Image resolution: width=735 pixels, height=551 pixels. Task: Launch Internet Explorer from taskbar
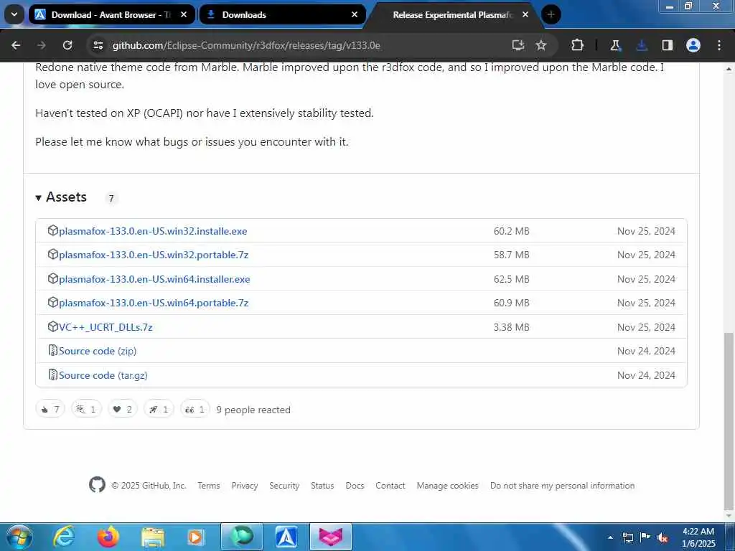click(64, 537)
